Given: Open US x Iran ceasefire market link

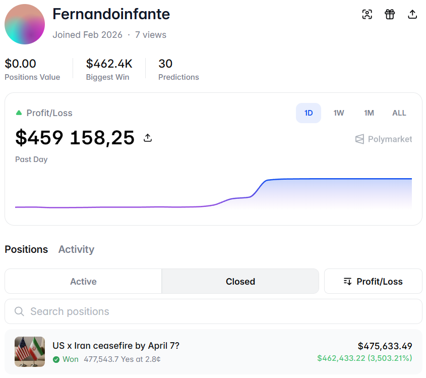Looking at the screenshot, I should [116, 346].
